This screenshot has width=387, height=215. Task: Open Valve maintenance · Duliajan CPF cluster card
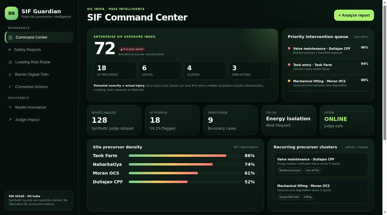[x=321, y=165]
